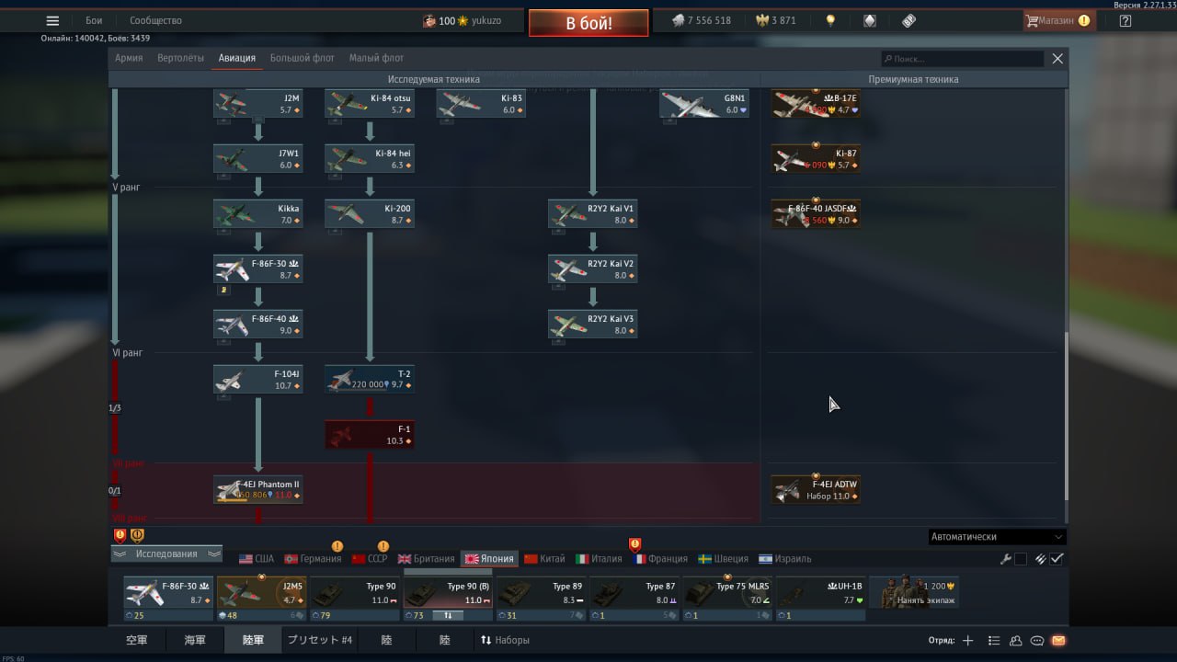Click red shield badge above Франция
The image size is (1177, 662).
pos(634,544)
